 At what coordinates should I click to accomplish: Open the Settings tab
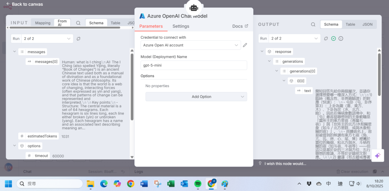click(181, 26)
